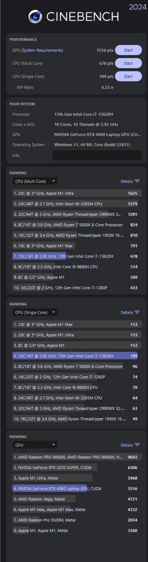
Task: Open the CPU (Single Core) ranking dropdown
Action: point(35,312)
